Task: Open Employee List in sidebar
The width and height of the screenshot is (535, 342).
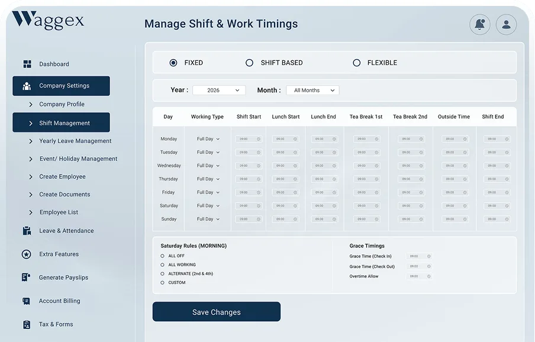Action: click(x=59, y=212)
